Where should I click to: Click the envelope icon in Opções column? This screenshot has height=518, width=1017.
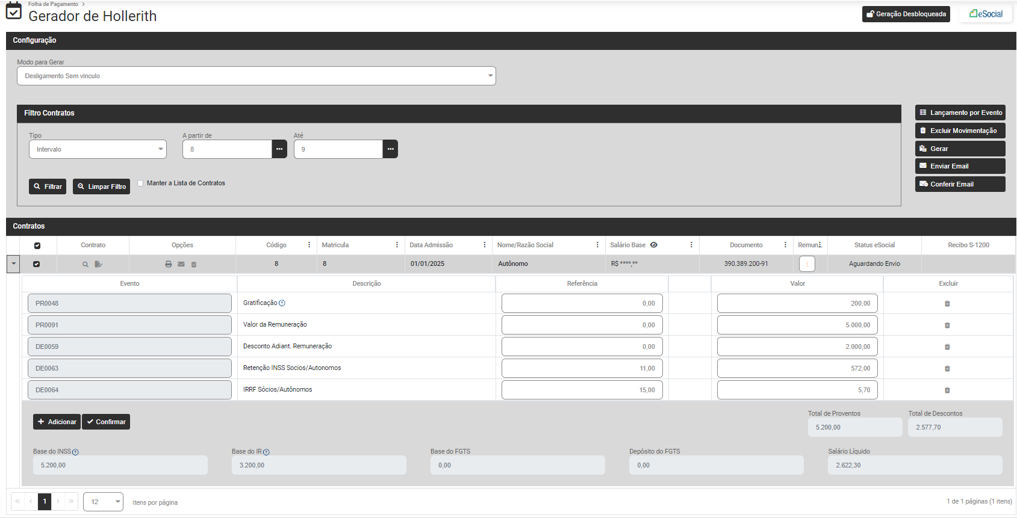coord(181,264)
